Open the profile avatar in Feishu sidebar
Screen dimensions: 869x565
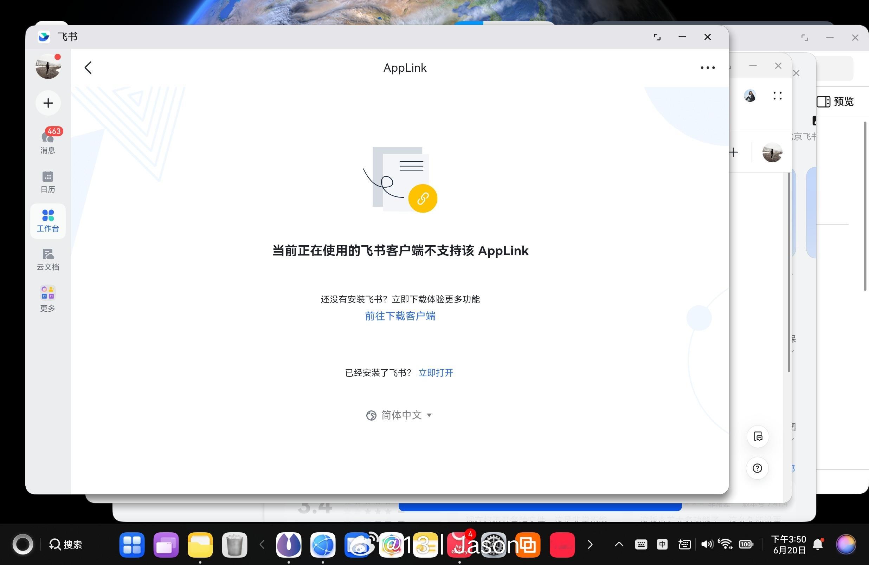(48, 66)
